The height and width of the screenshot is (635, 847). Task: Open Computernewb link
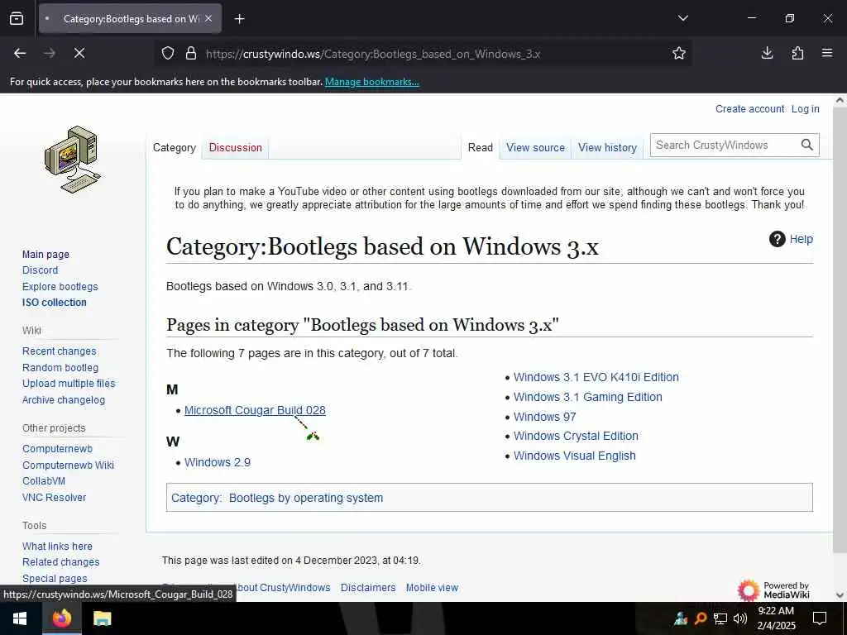point(57,449)
